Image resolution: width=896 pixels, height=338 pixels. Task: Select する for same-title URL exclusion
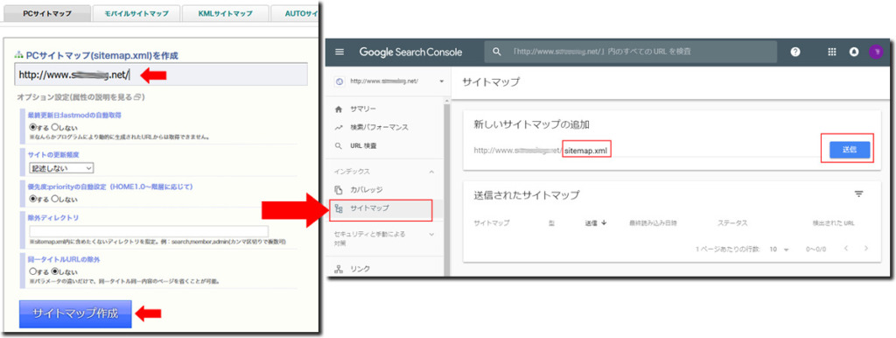(x=32, y=271)
